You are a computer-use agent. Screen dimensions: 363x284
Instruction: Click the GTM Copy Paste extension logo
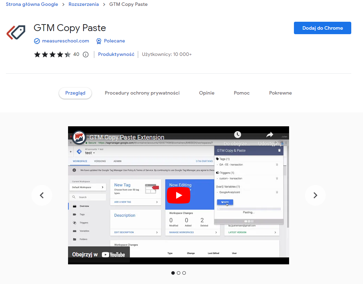tap(16, 32)
